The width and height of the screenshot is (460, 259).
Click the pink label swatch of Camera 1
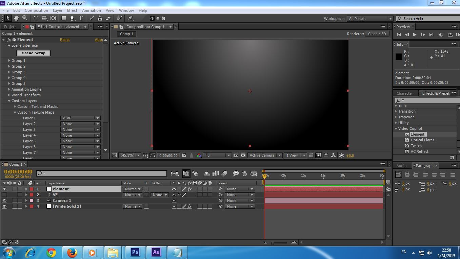[x=32, y=201]
